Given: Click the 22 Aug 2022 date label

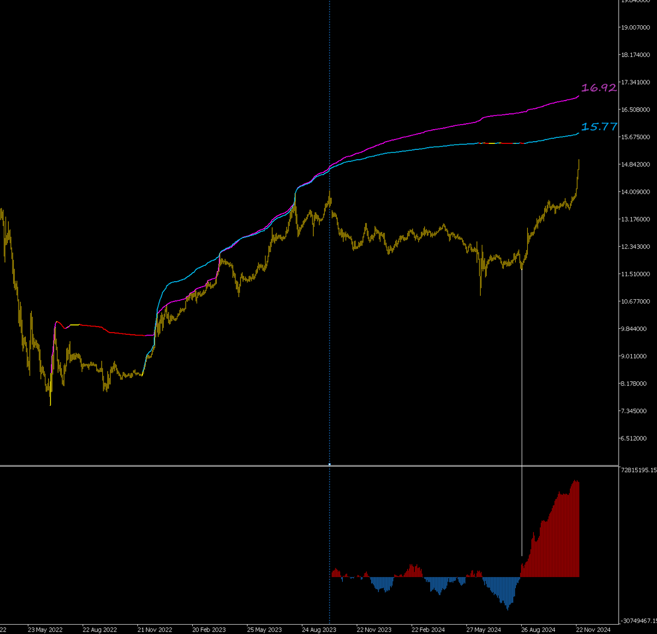Looking at the screenshot, I should point(100,630).
